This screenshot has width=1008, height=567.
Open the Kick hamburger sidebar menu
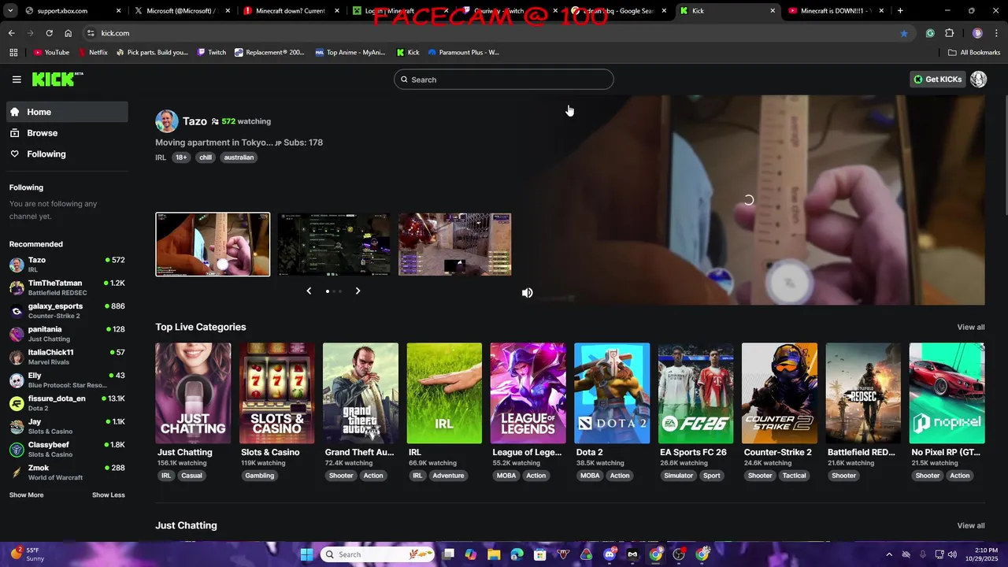pyautogui.click(x=17, y=80)
